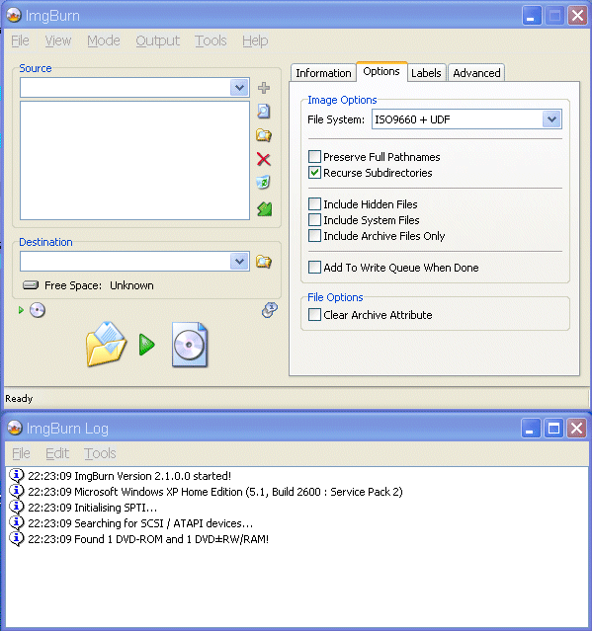Open the File System dropdown
The width and height of the screenshot is (592, 631).
[551, 119]
